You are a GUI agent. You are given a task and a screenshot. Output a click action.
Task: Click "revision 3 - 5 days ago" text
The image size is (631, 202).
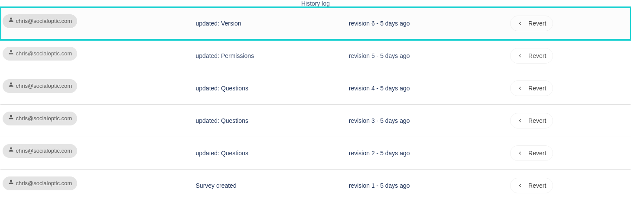pyautogui.click(x=379, y=121)
